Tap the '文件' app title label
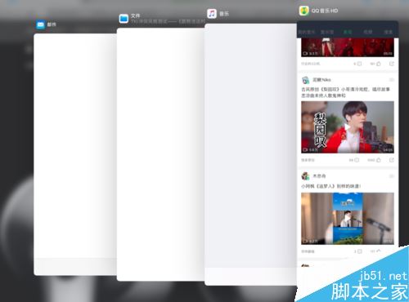This screenshot has height=302, width=409. 135,16
